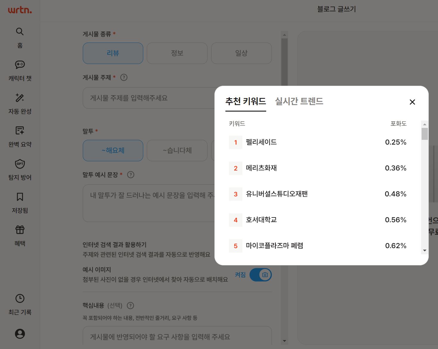This screenshot has height=349, width=438.
Task: Click the 블로그 글쓰기 page title
Action: 336,9
